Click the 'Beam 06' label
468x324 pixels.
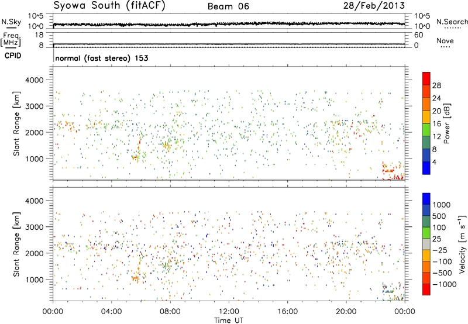[228, 6]
